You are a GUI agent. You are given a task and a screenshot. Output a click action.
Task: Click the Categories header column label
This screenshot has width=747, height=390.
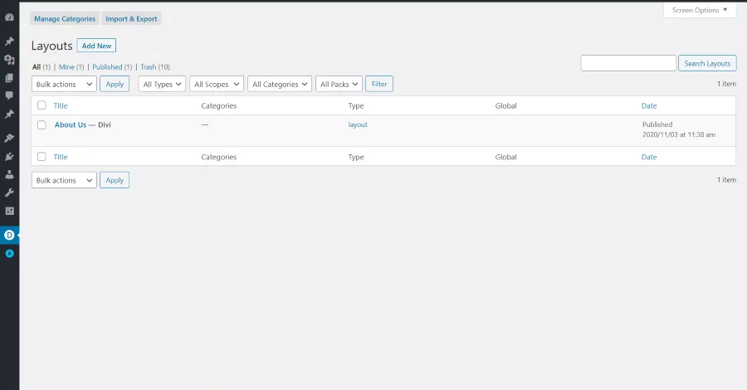218,105
